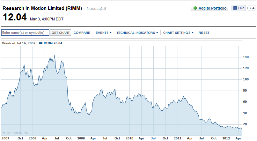Click the 364 likes count bubble
The height and width of the screenshot is (141, 257).
[x=251, y=8]
